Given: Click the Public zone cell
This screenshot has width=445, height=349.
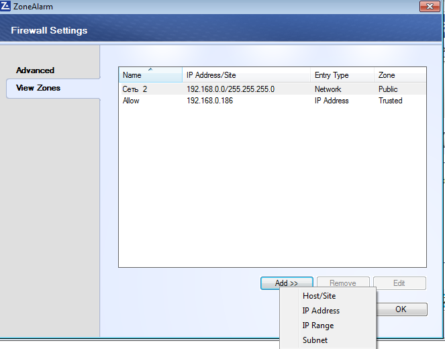Looking at the screenshot, I should coord(388,89).
